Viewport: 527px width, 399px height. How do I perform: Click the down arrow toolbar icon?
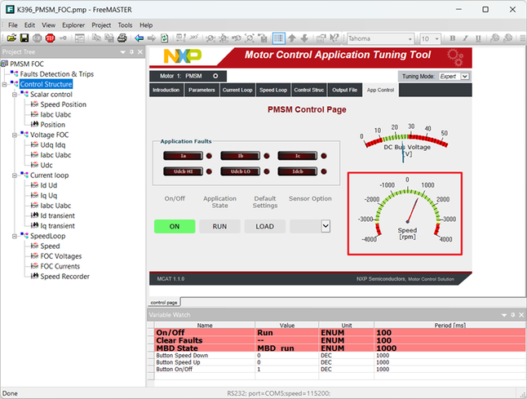click(x=304, y=38)
